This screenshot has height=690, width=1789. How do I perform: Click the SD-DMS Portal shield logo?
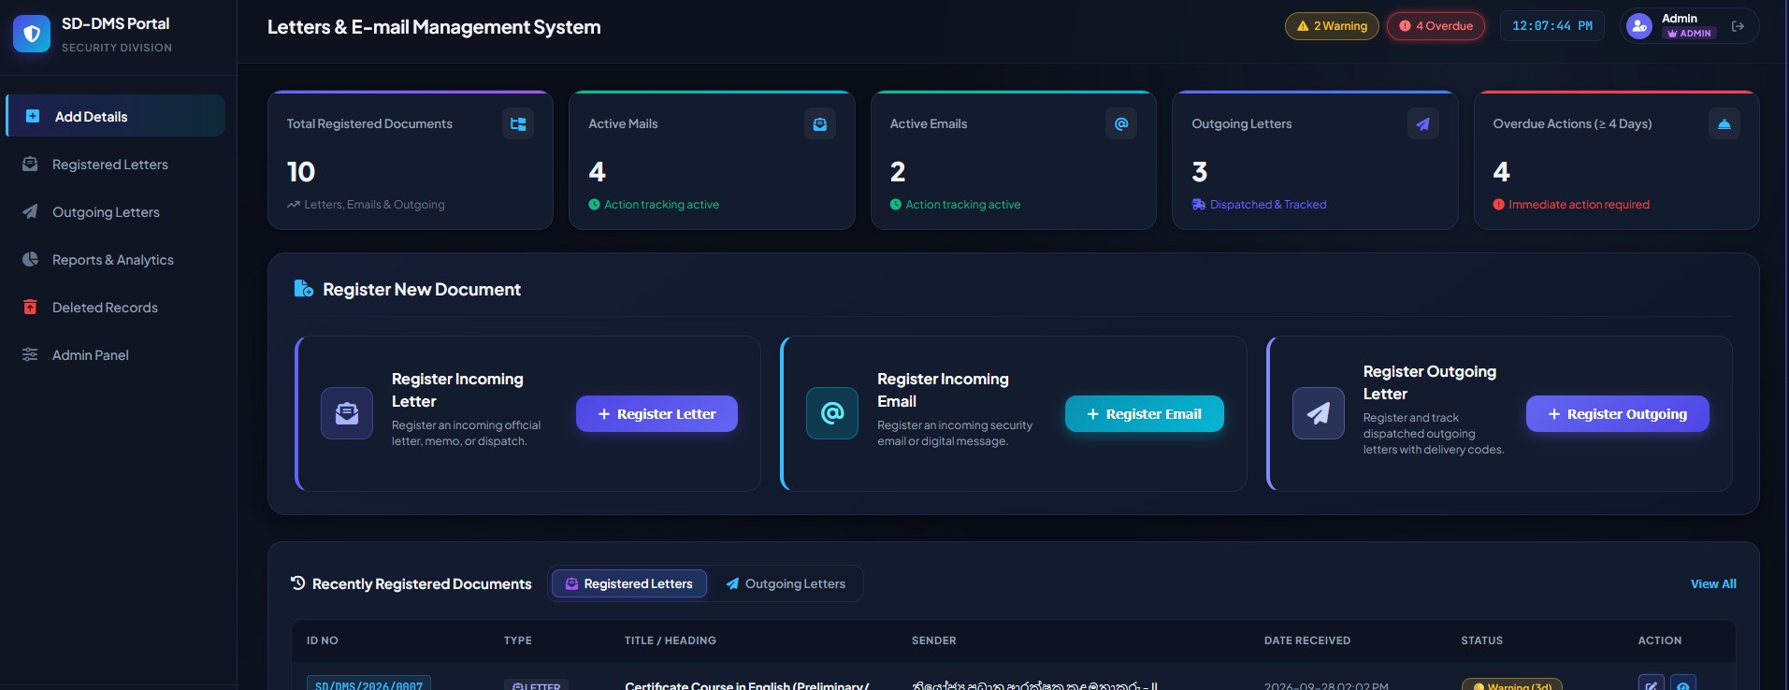[x=32, y=34]
